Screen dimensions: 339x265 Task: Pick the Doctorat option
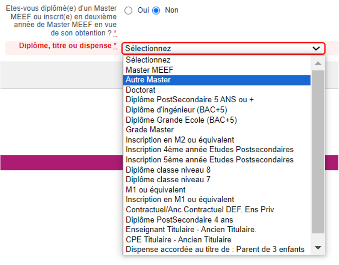[141, 90]
